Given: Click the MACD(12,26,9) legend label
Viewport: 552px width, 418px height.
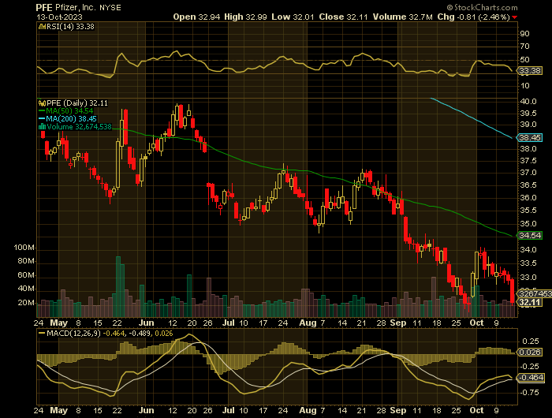Looking at the screenshot, I should click(73, 333).
